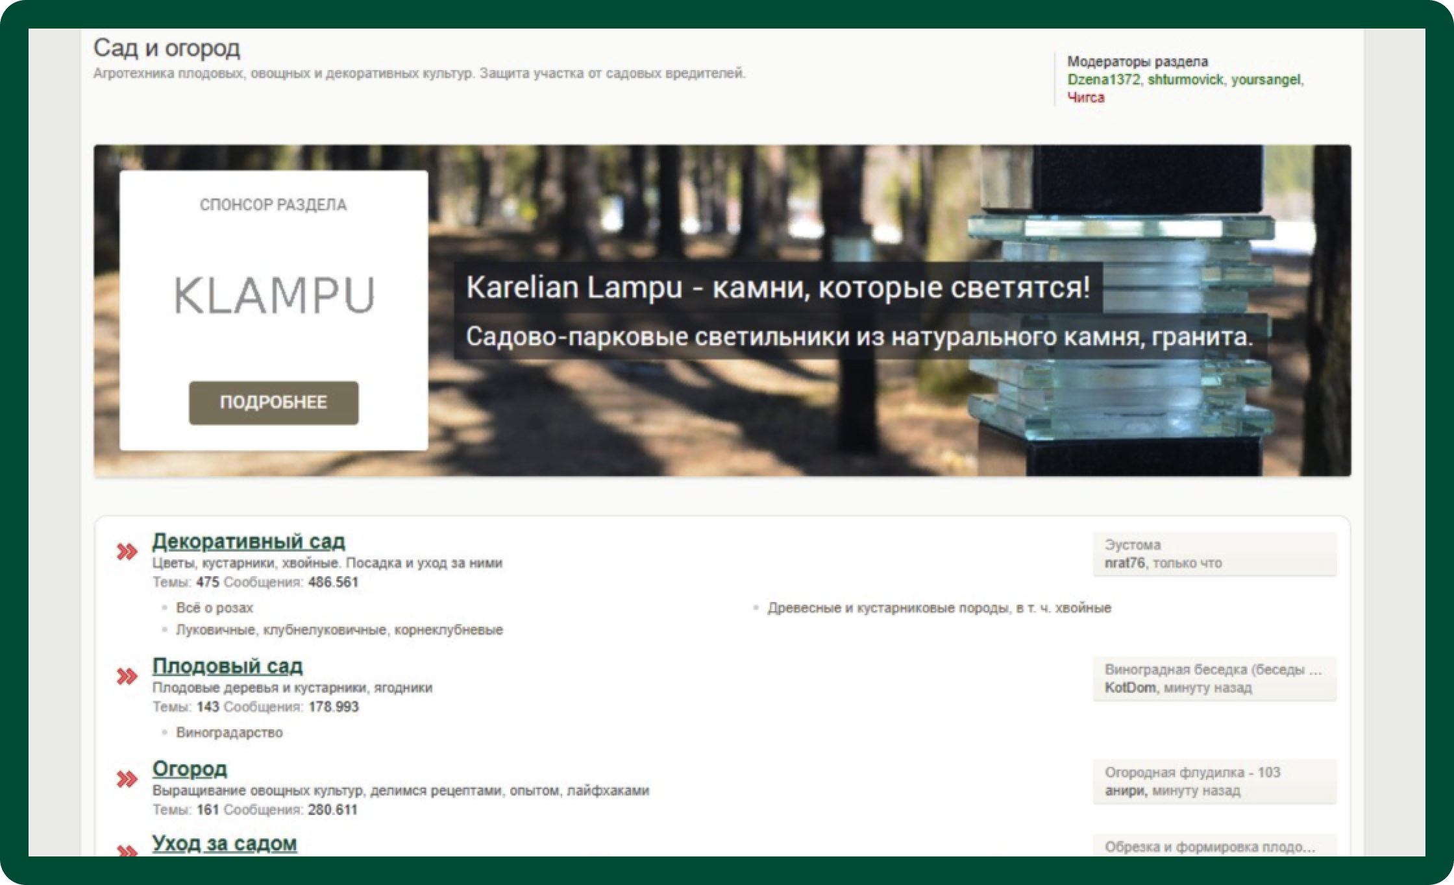The width and height of the screenshot is (1454, 885).
Task: Click red arrow icon beside Уход за садом
Action: [x=127, y=850]
